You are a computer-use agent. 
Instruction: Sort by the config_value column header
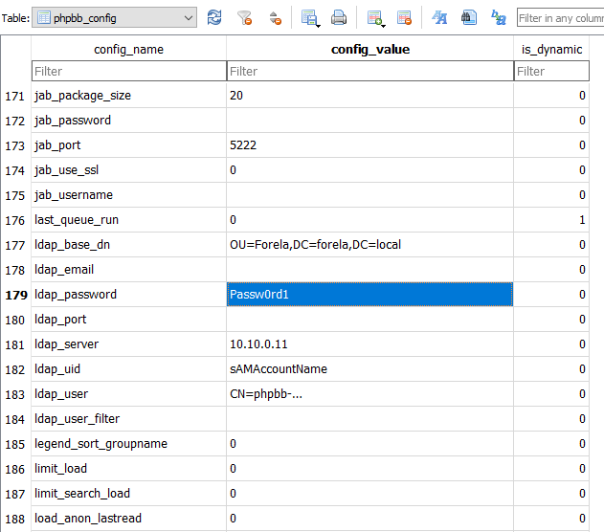[x=369, y=50]
